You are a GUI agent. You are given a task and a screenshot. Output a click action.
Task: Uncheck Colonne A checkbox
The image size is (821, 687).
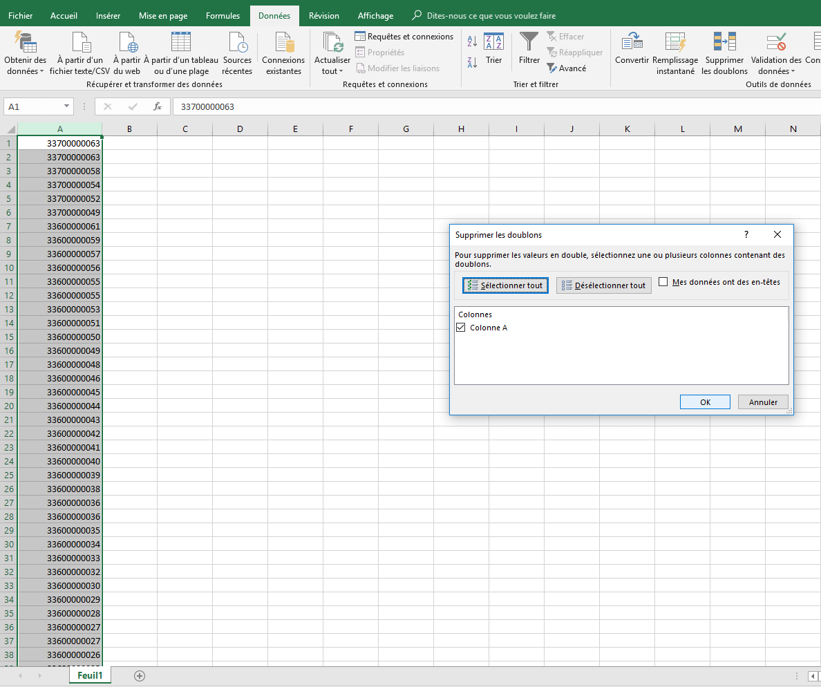point(461,328)
